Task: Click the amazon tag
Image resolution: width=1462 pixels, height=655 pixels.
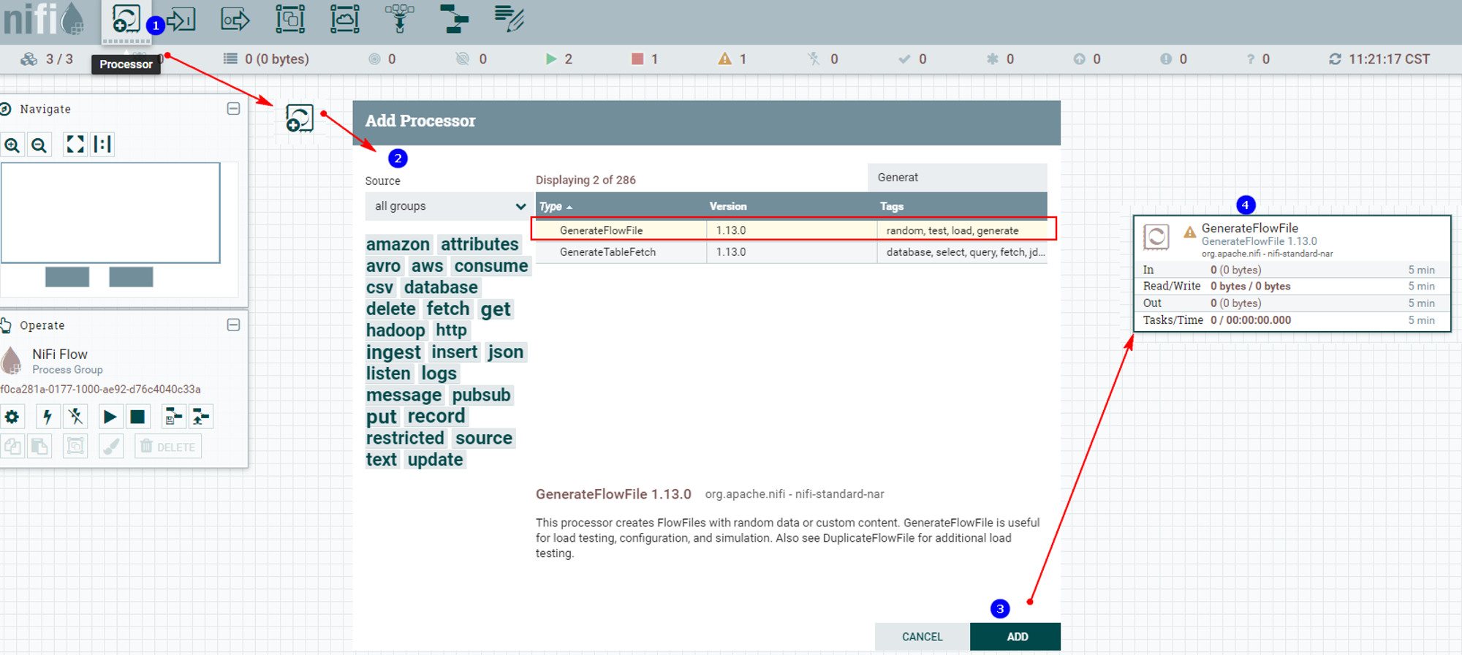Action: [398, 244]
